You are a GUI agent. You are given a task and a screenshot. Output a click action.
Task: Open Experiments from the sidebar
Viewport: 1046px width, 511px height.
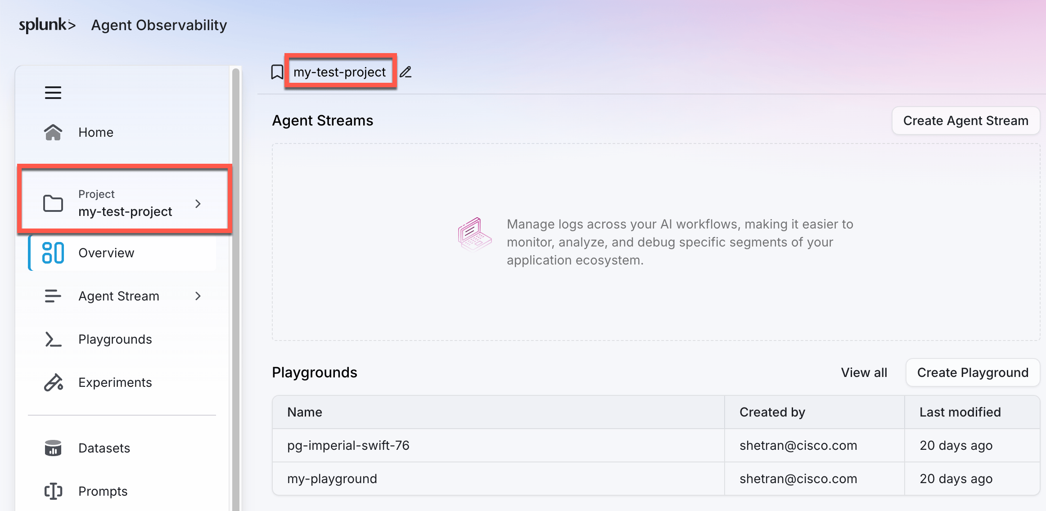[122, 382]
